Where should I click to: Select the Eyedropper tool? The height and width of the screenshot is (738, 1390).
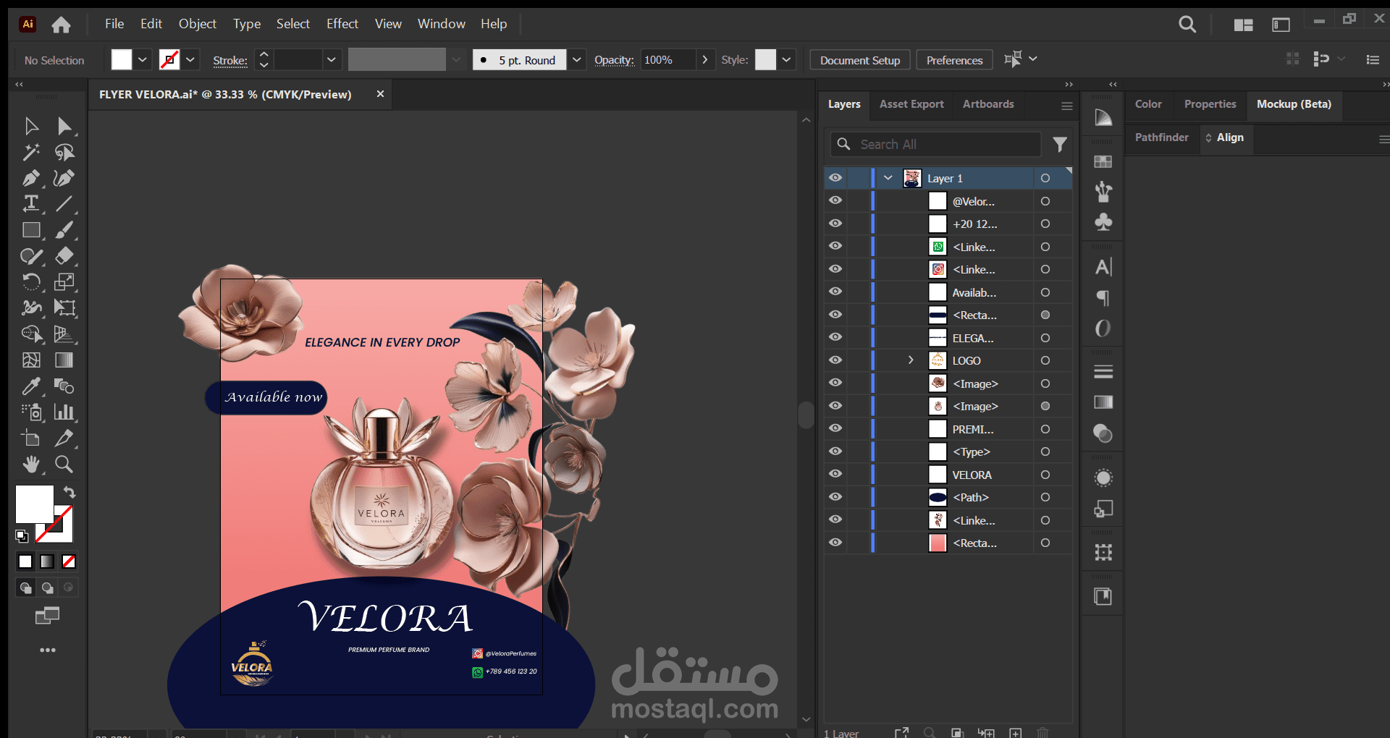30,386
